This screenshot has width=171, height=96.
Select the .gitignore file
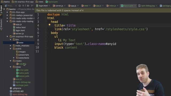point(15,88)
